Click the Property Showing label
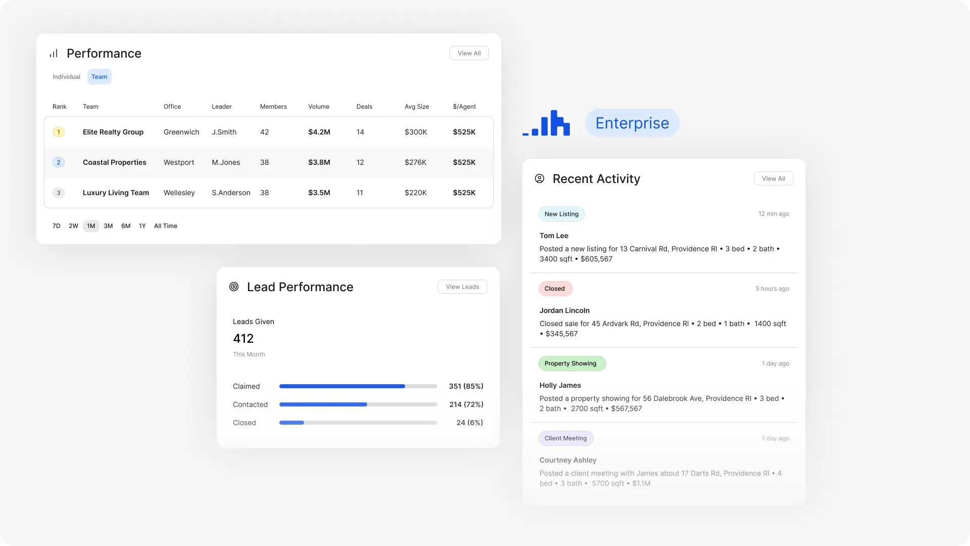 [x=571, y=363]
